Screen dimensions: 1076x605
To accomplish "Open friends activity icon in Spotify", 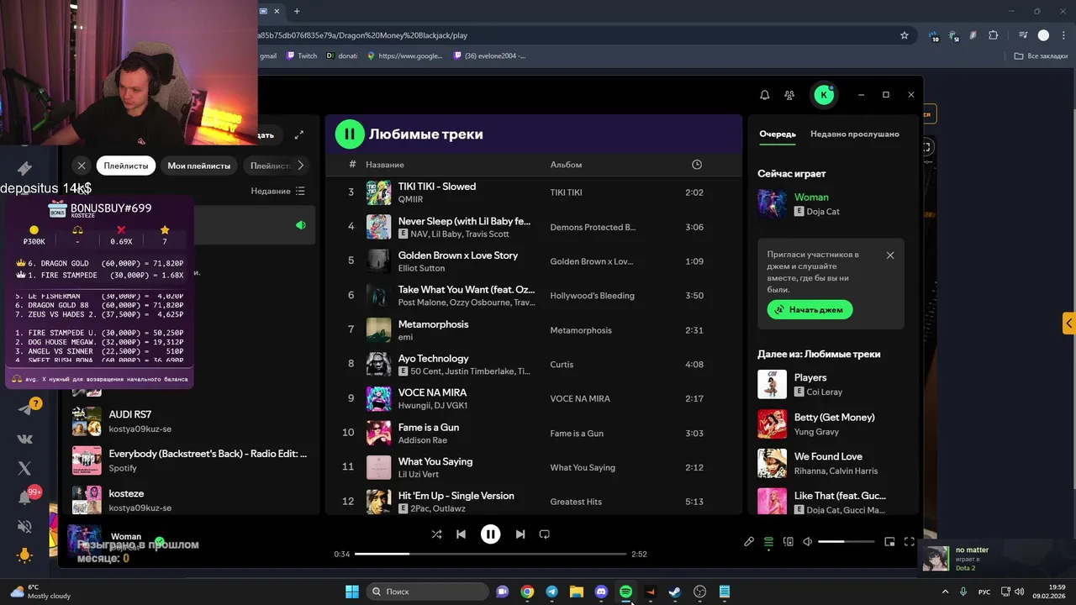I will point(789,95).
